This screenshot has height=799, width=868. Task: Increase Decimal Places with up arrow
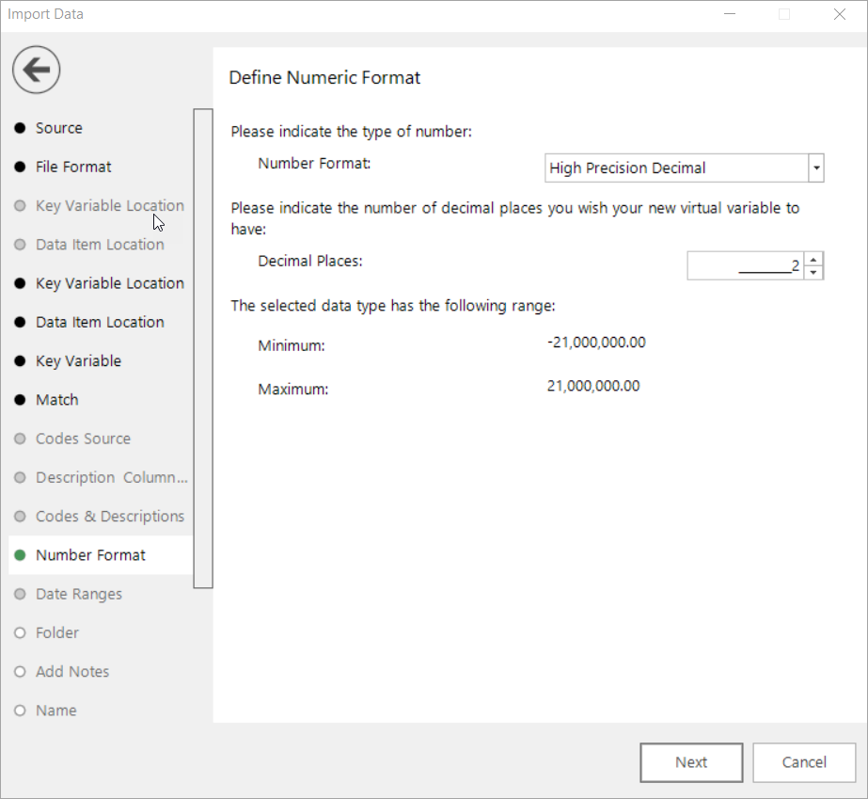[x=813, y=260]
